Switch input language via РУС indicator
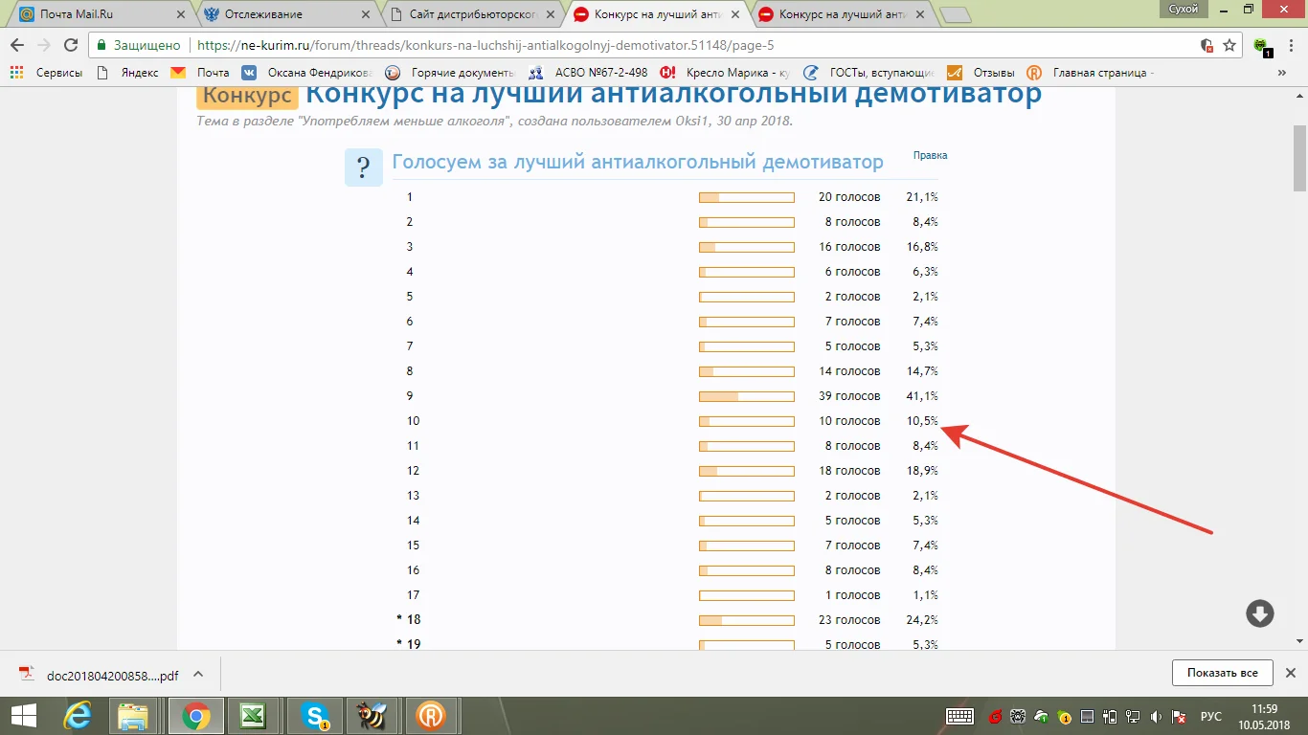The image size is (1308, 735). tap(1211, 716)
